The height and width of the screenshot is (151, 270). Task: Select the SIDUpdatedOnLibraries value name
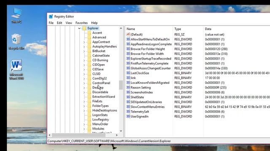click(146, 102)
